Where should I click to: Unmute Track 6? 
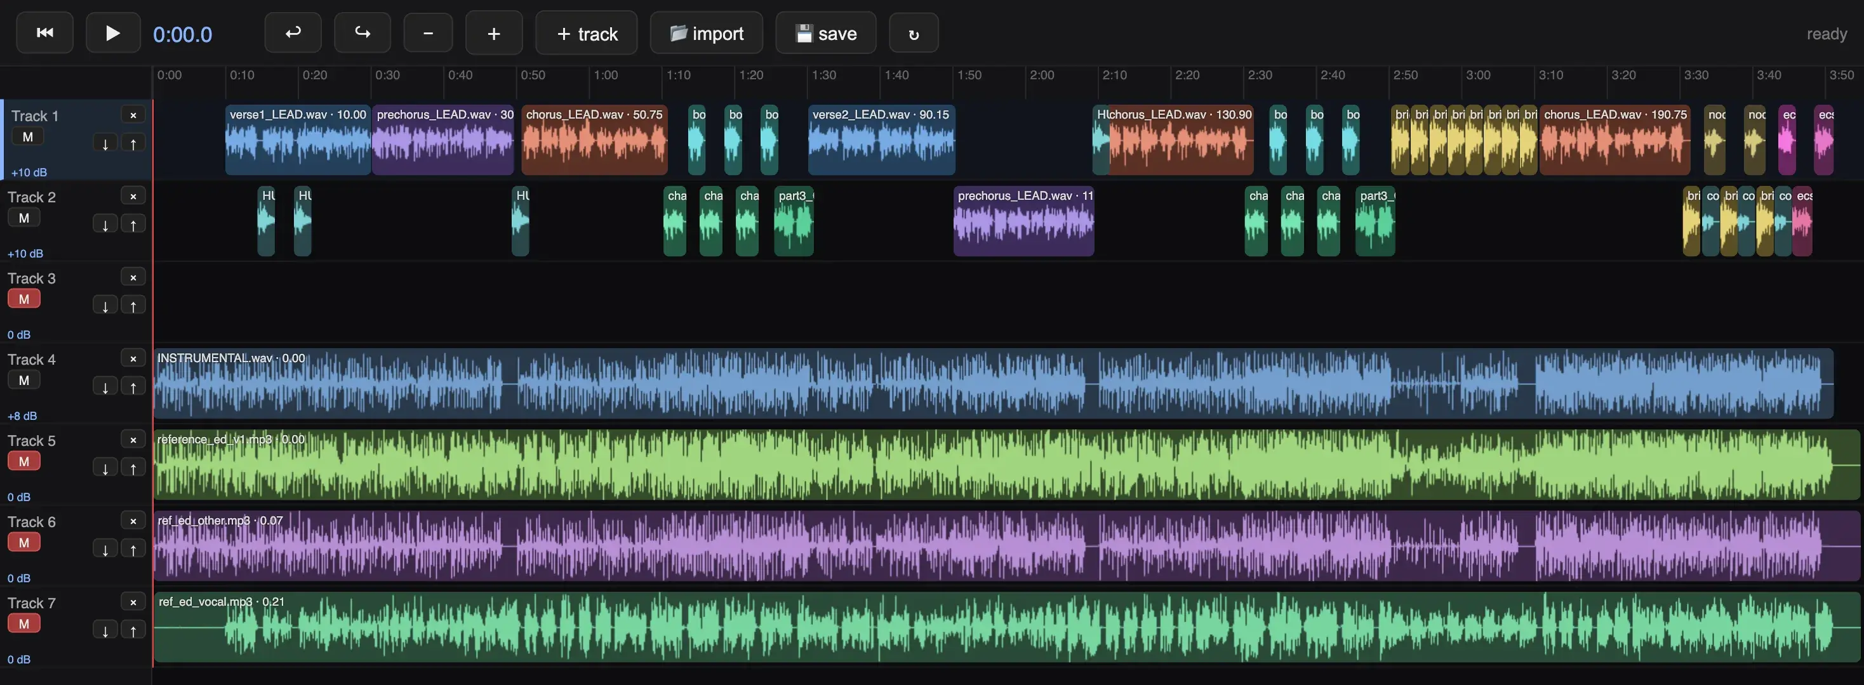click(x=24, y=542)
